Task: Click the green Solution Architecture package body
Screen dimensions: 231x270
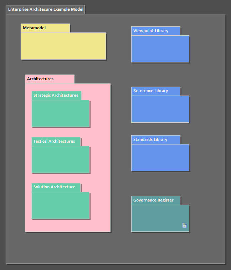Action: click(60, 205)
